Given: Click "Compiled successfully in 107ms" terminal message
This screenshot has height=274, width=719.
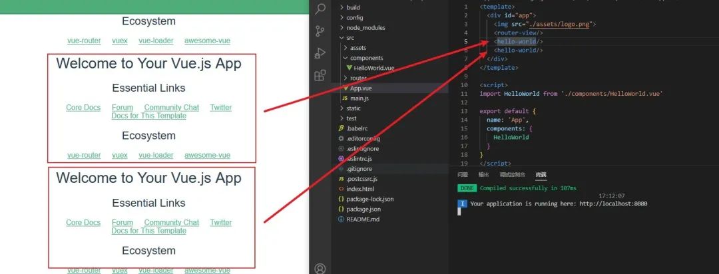Looking at the screenshot, I should tap(528, 188).
